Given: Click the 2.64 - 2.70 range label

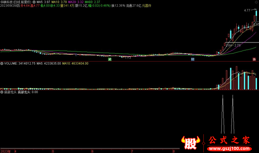Looking at the screenshot, I should click(233, 45).
